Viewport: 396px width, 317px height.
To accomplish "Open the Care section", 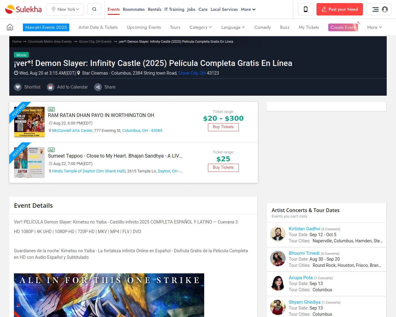I will (203, 9).
